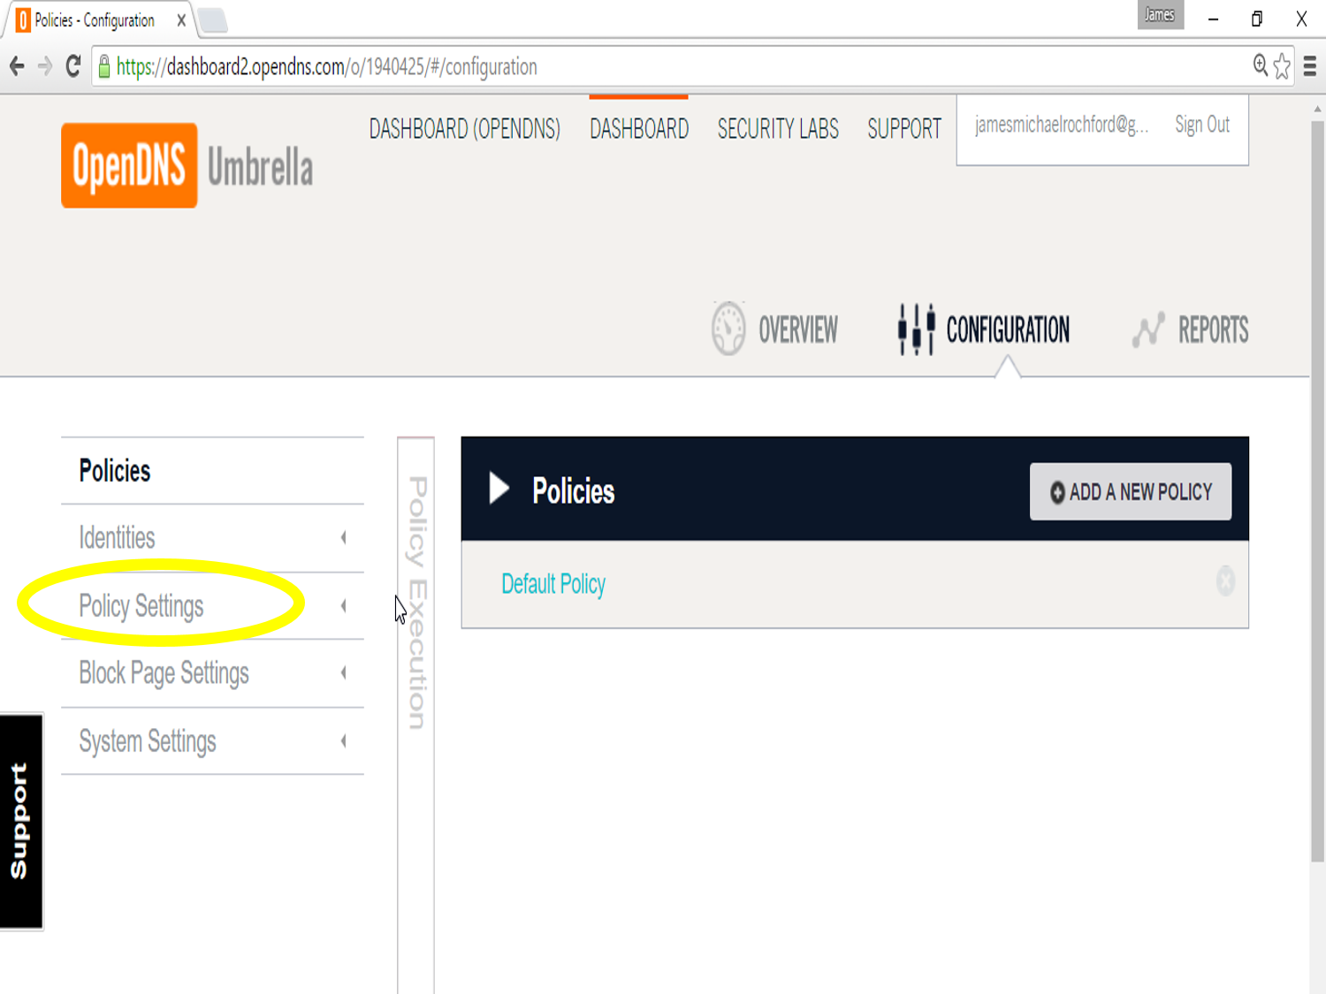Viewport: 1326px width, 994px height.
Task: Click the Reports chart icon
Action: [x=1148, y=330]
